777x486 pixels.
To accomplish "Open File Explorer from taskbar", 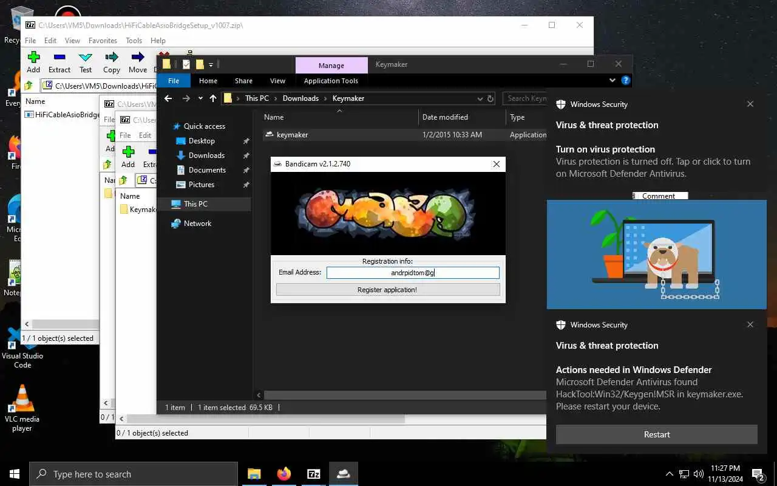I will point(254,474).
